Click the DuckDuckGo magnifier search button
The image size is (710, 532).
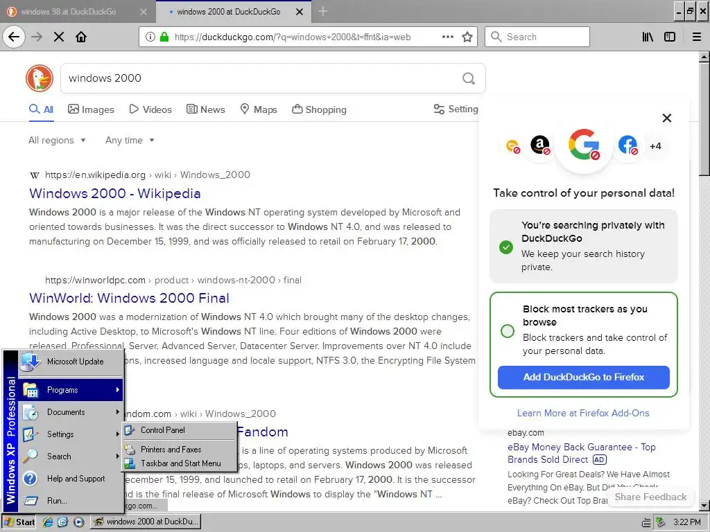coord(469,79)
